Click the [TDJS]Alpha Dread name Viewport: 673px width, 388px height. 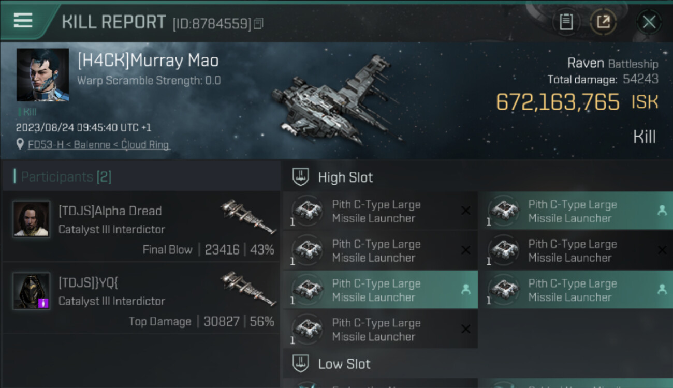(x=110, y=211)
